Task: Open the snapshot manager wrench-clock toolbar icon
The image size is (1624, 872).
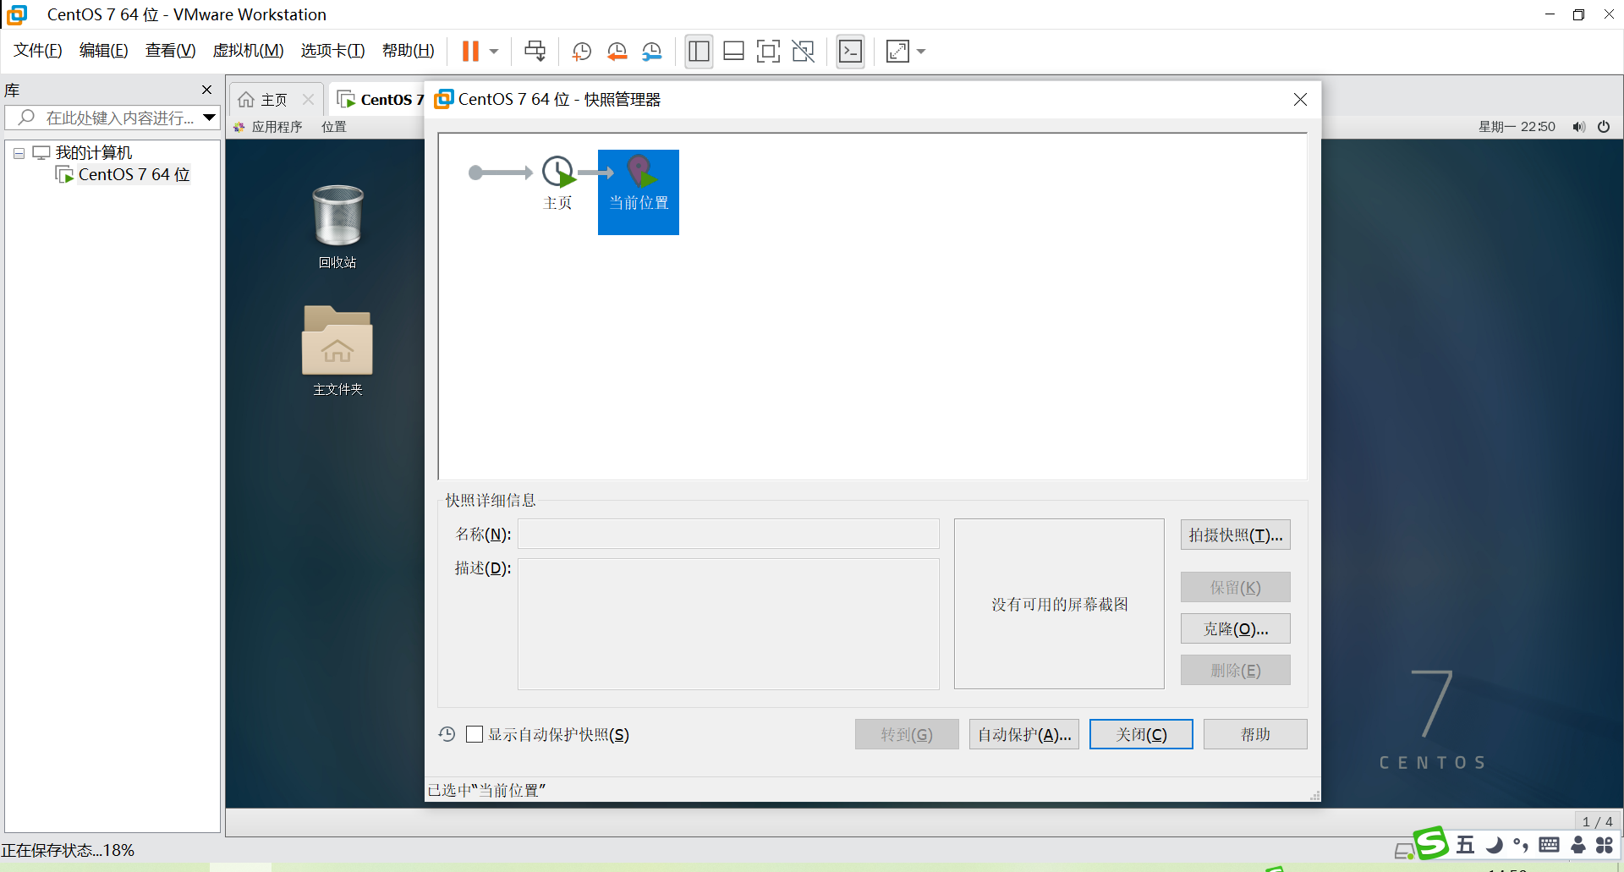Action: tap(651, 52)
